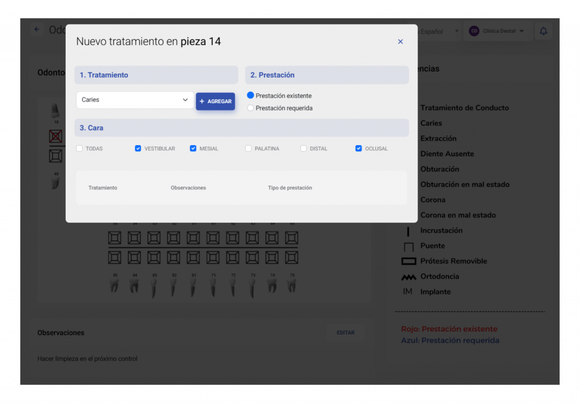
Task: Uncheck the OCLUSAL face checkbox
Action: click(x=359, y=149)
